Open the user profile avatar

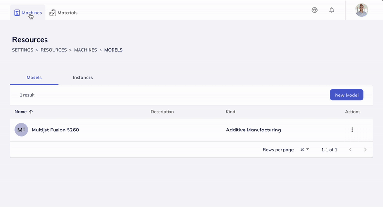coord(361,10)
